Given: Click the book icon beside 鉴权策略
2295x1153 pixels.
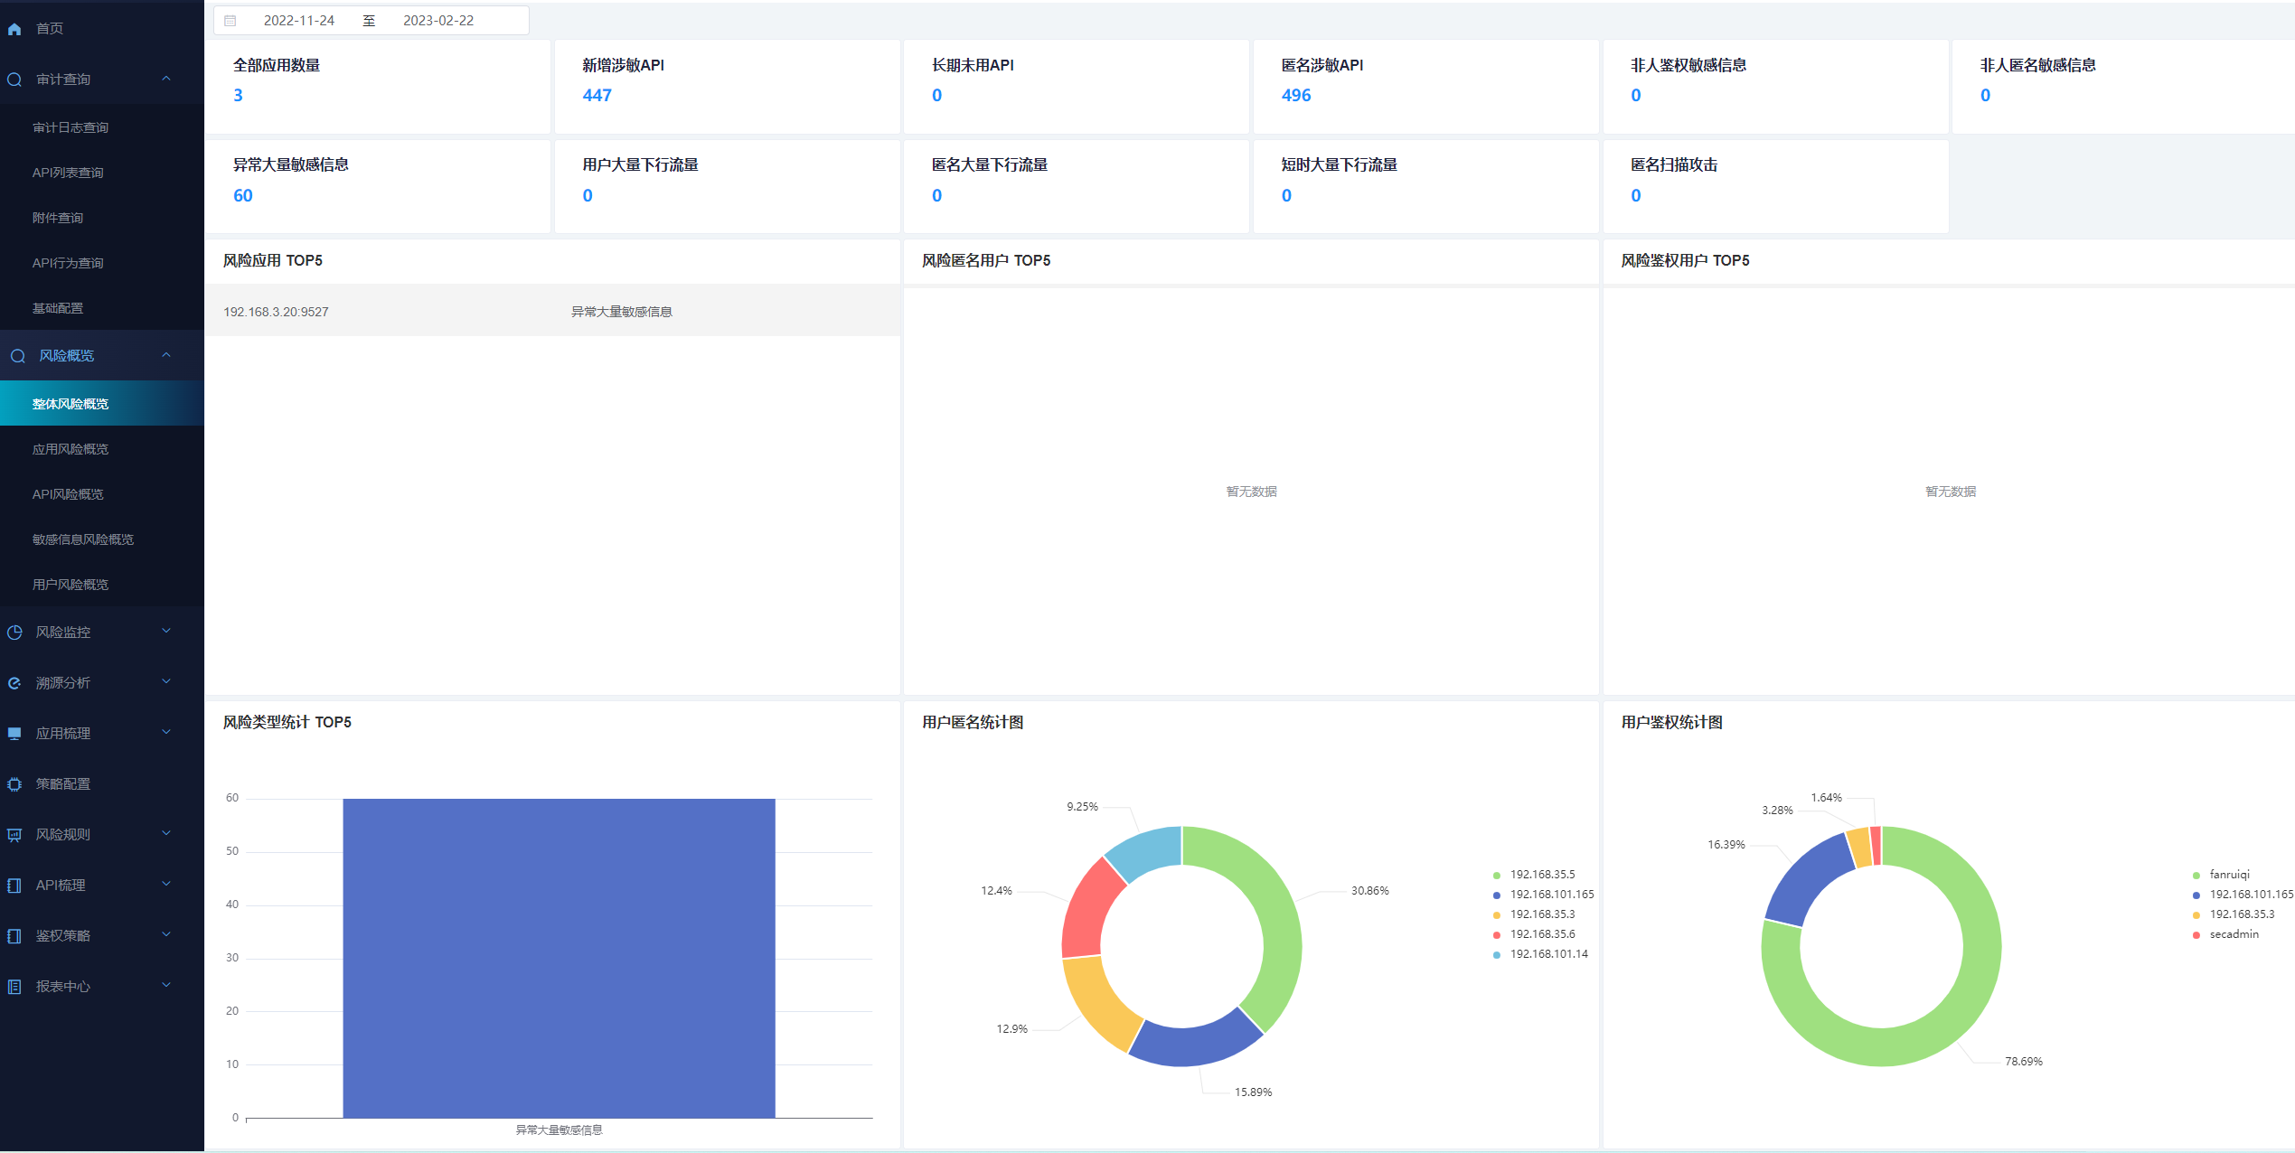Looking at the screenshot, I should click(x=14, y=936).
